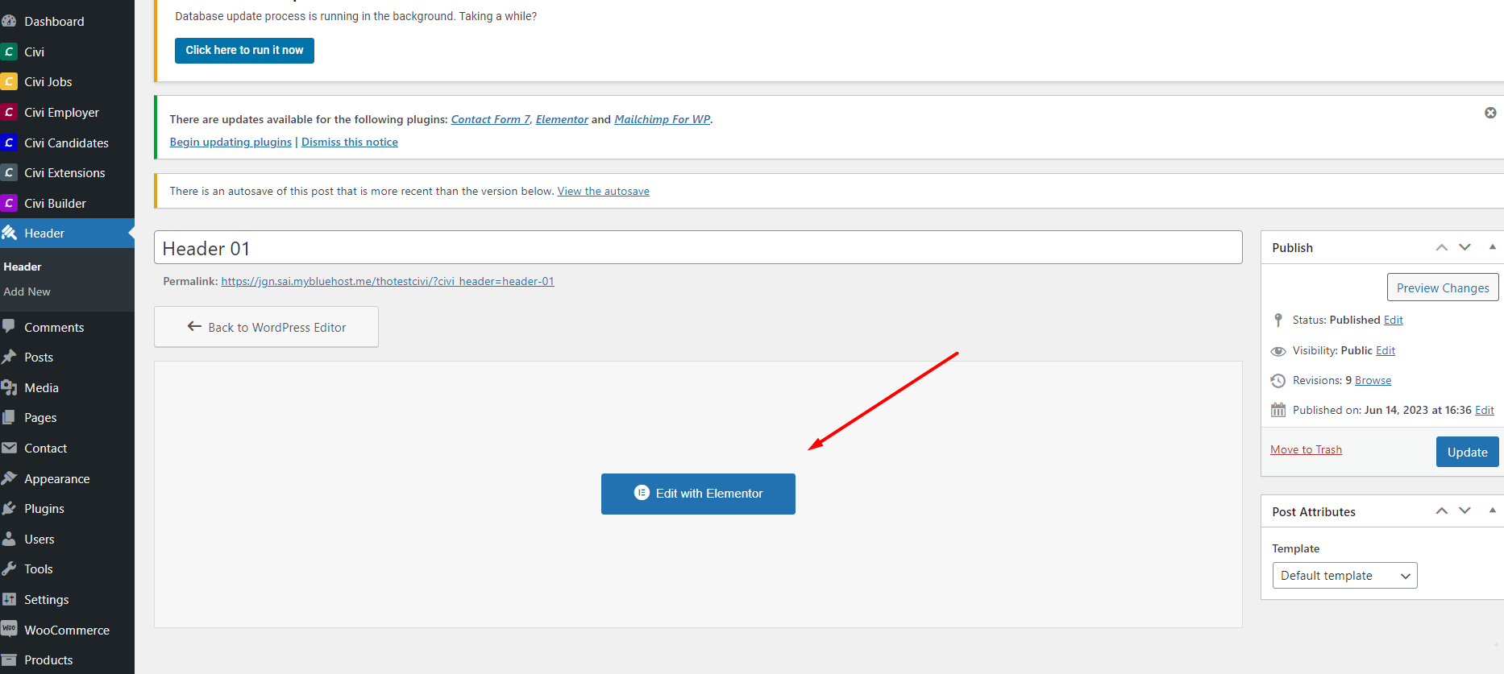Click the Dashboard gauge icon in the sidebar

click(9, 21)
